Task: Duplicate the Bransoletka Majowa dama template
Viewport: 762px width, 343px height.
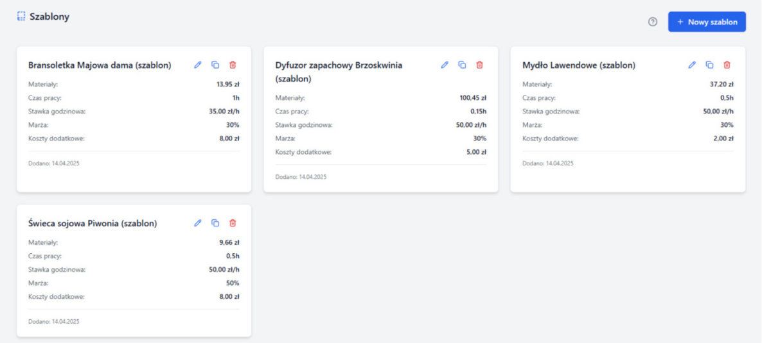Action: tap(215, 65)
